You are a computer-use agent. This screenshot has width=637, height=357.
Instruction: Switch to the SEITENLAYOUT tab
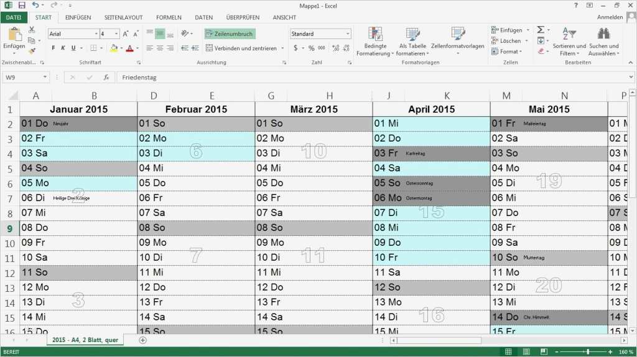[x=124, y=17]
